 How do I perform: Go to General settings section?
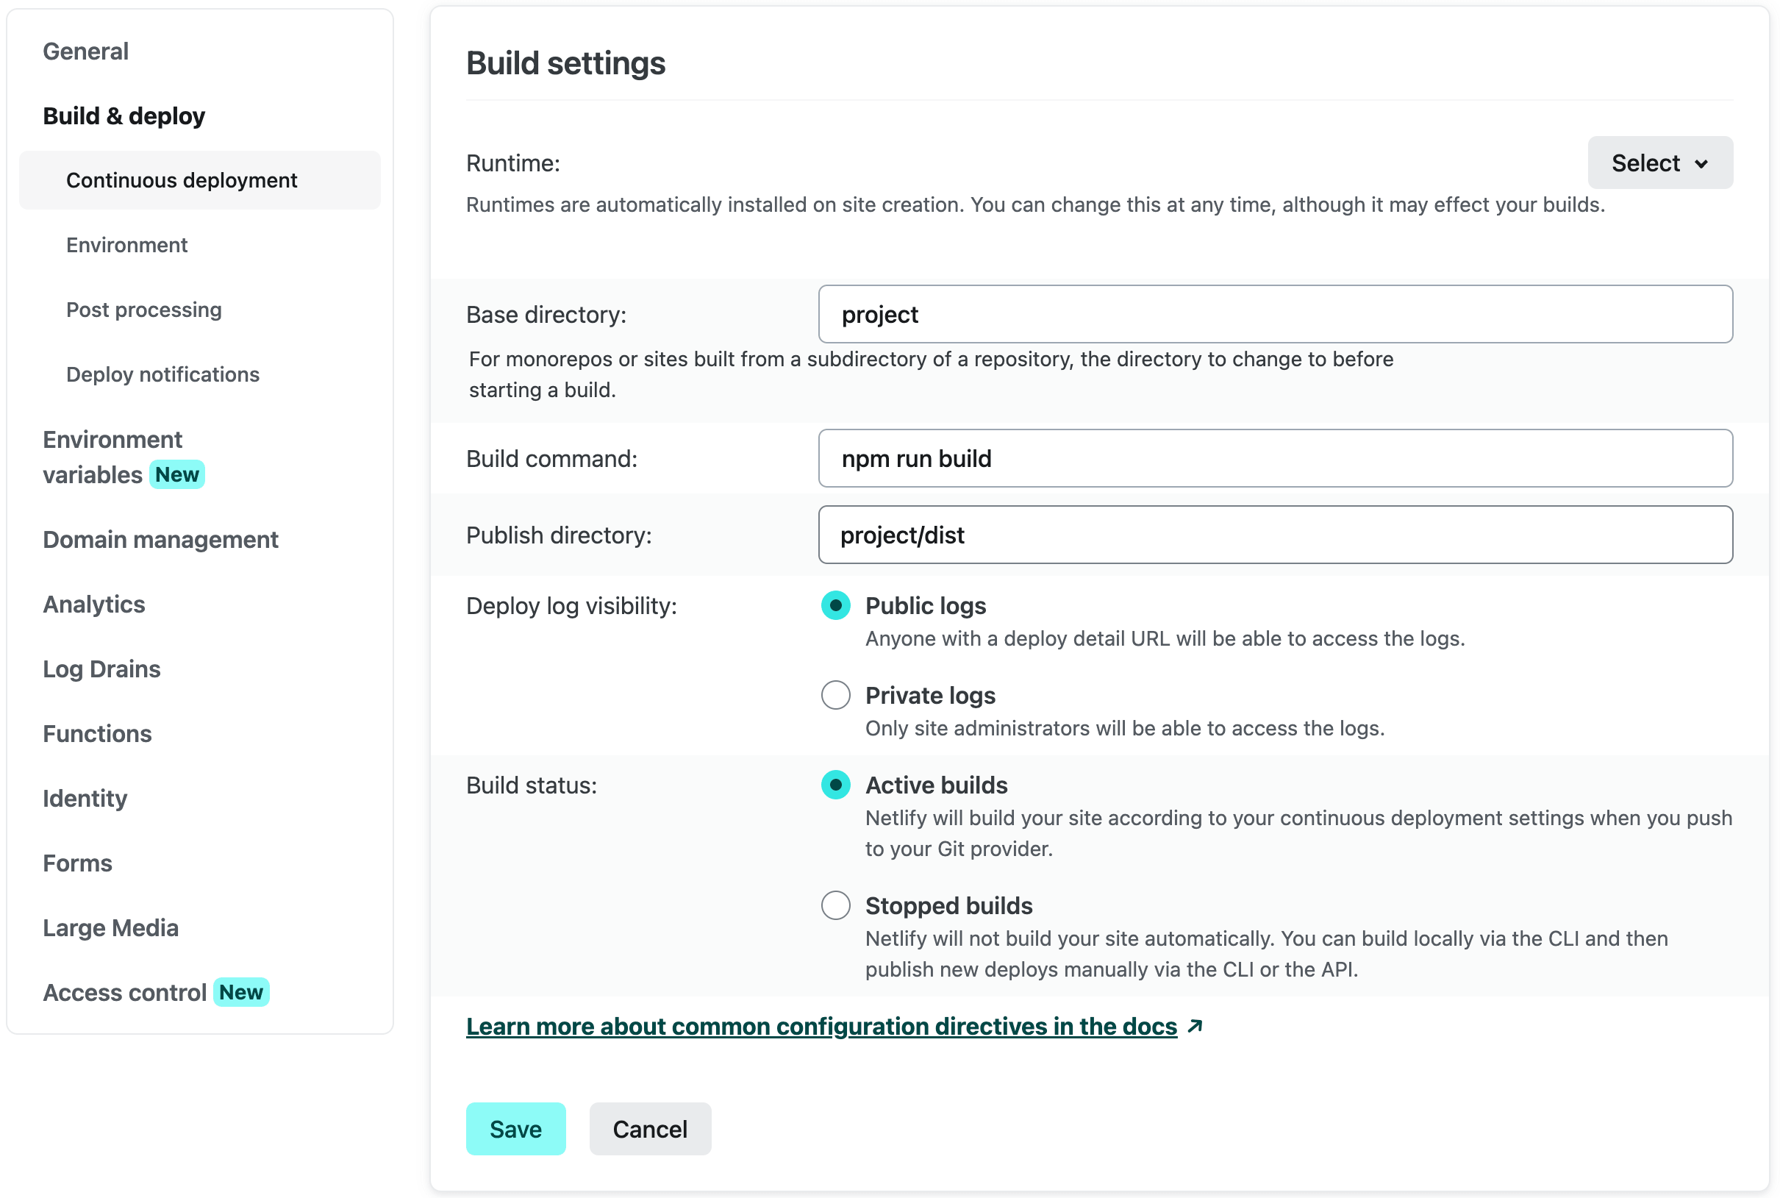click(85, 51)
